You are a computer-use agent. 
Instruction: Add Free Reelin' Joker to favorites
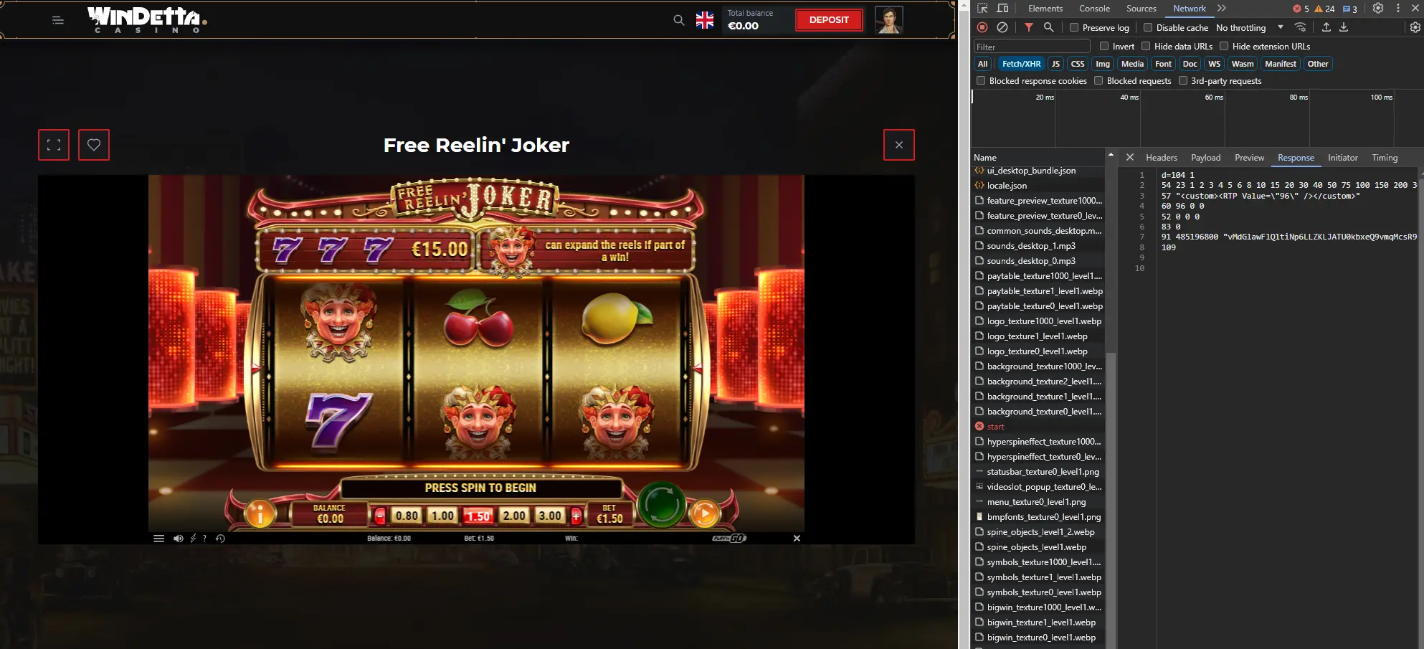pyautogui.click(x=94, y=145)
